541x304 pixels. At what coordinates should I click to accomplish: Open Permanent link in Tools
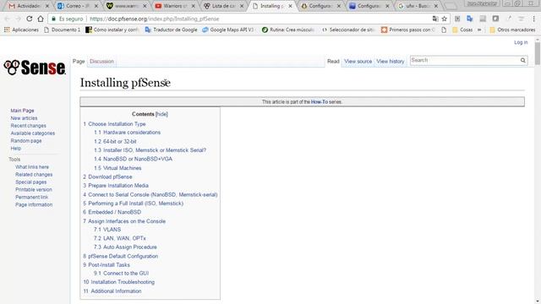(32, 198)
